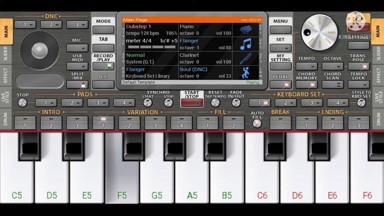Tap the RESET TAP TEMPO knob
Screen dimensions: 384x216
point(215,103)
